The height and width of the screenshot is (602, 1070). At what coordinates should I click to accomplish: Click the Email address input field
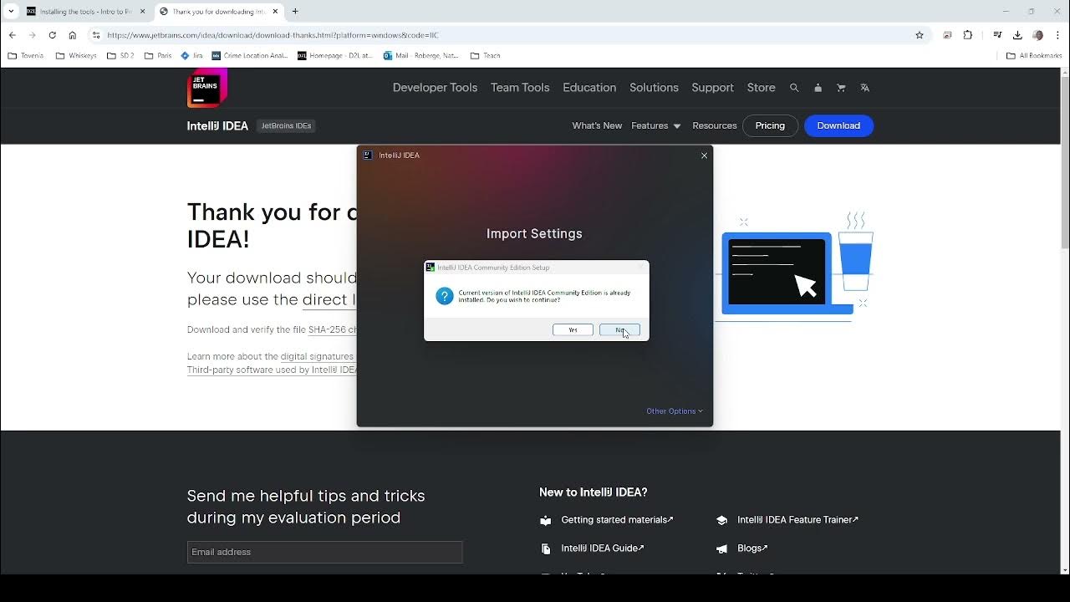coord(324,552)
